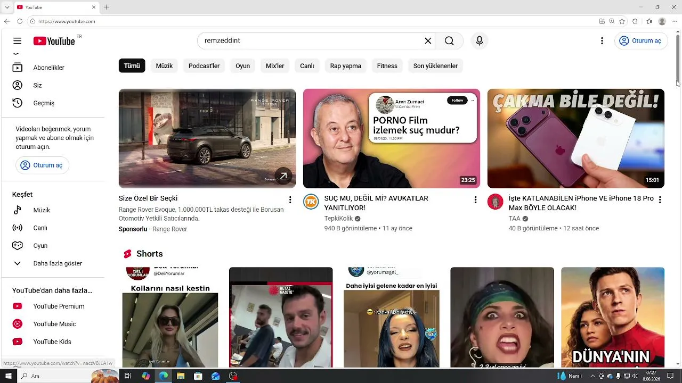The height and width of the screenshot is (383, 682).
Task: Open the Edge profile avatar
Action: (x=662, y=21)
